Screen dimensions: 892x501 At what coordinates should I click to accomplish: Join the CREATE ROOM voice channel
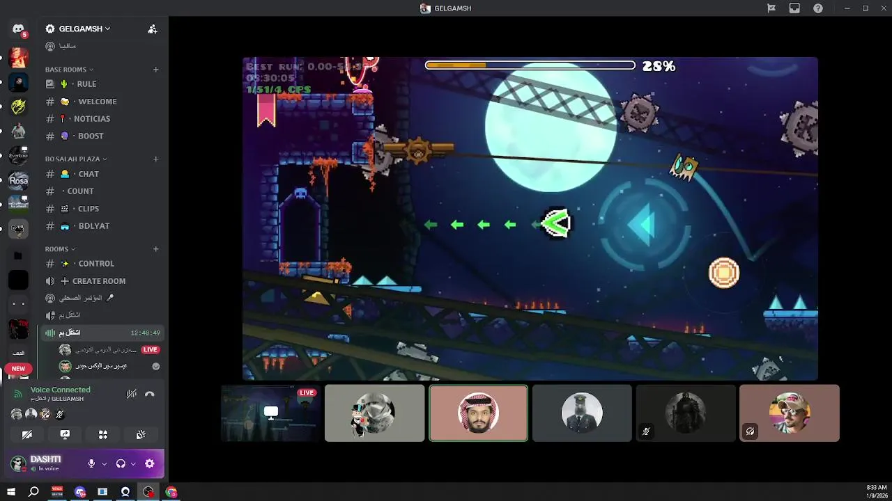[x=102, y=281]
